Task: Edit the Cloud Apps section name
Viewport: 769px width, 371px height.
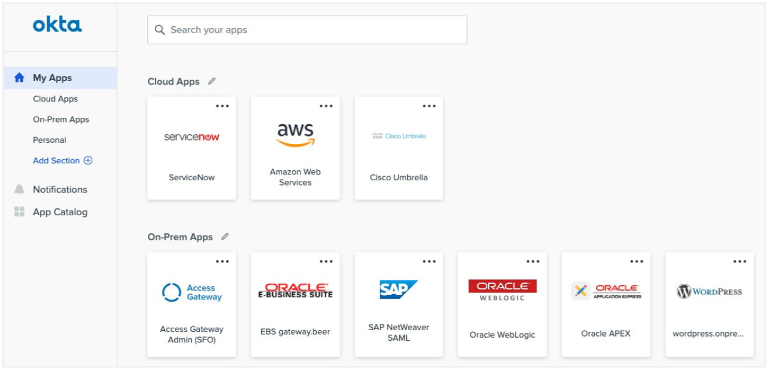Action: [x=212, y=82]
